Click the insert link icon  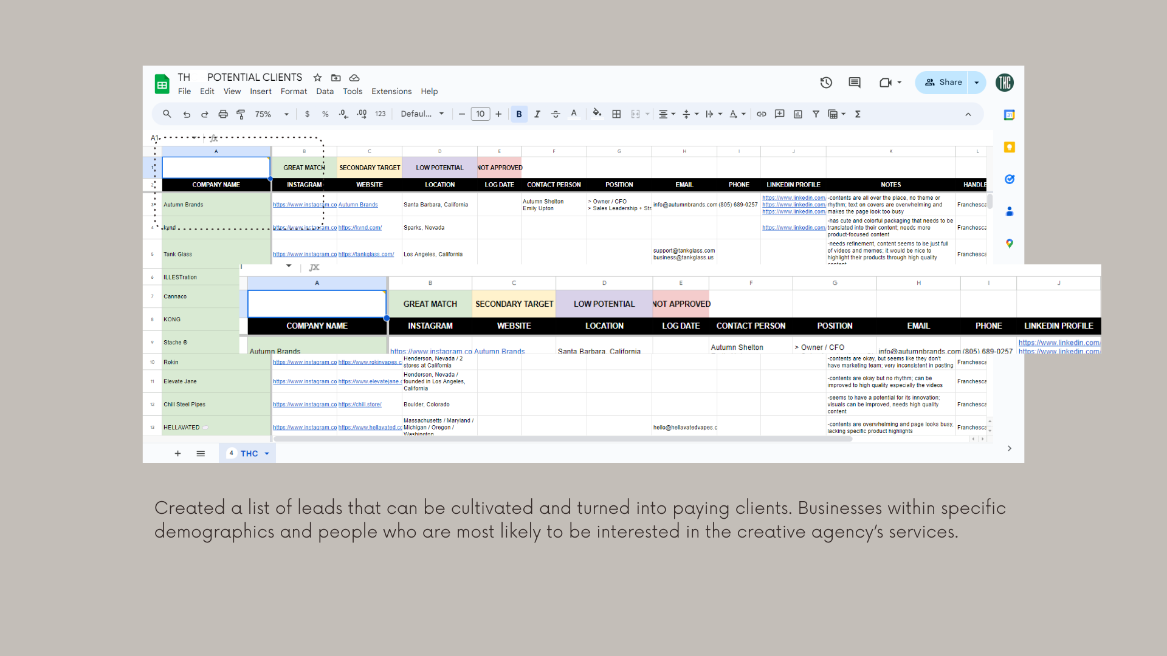tap(761, 114)
